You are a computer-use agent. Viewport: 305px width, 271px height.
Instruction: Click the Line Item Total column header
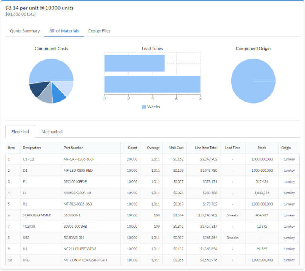pos(206,148)
